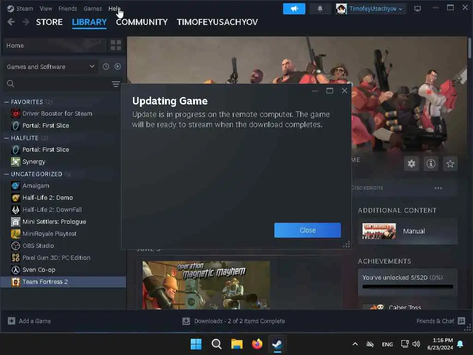This screenshot has width=473, height=355.
Task: Click the Steam taskbar icon
Action: pyautogui.click(x=277, y=344)
